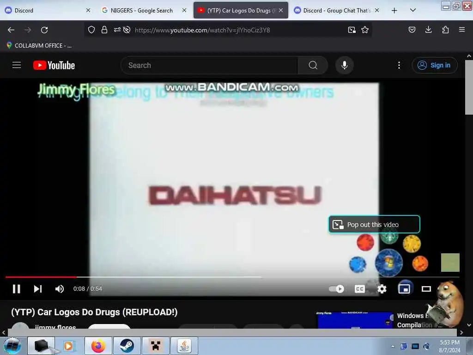
Task: Bookmark this page with the star icon
Action: 365,30
